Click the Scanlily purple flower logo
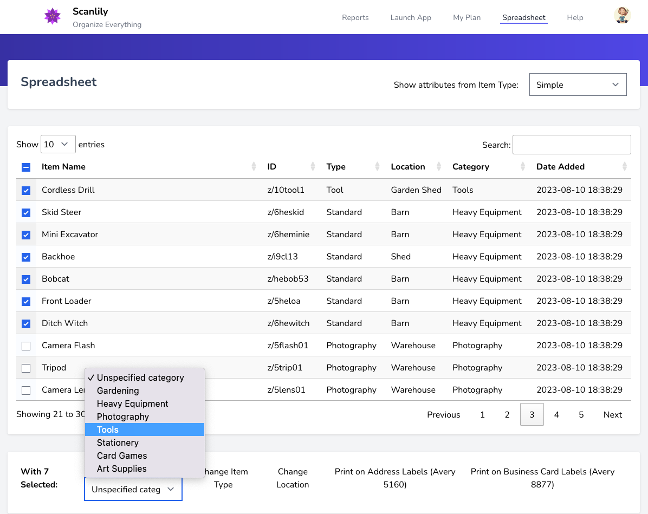The width and height of the screenshot is (648, 514). [x=53, y=16]
